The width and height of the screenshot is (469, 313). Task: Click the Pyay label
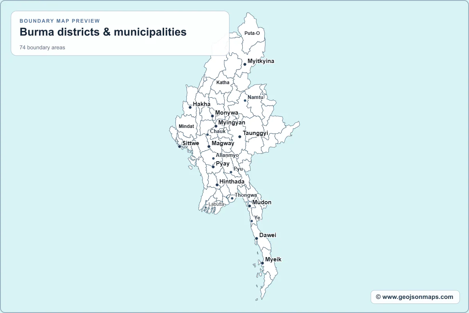pyautogui.click(x=223, y=164)
